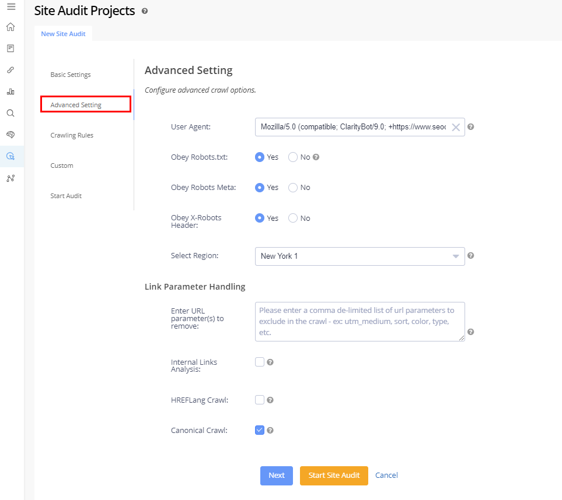Click the Cancel link
The image size is (562, 500).
(386, 475)
